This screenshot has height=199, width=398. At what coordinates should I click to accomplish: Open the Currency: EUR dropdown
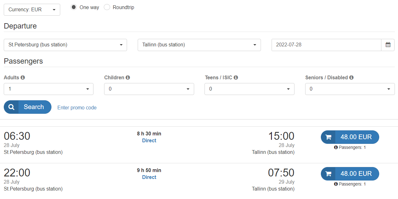32,10
